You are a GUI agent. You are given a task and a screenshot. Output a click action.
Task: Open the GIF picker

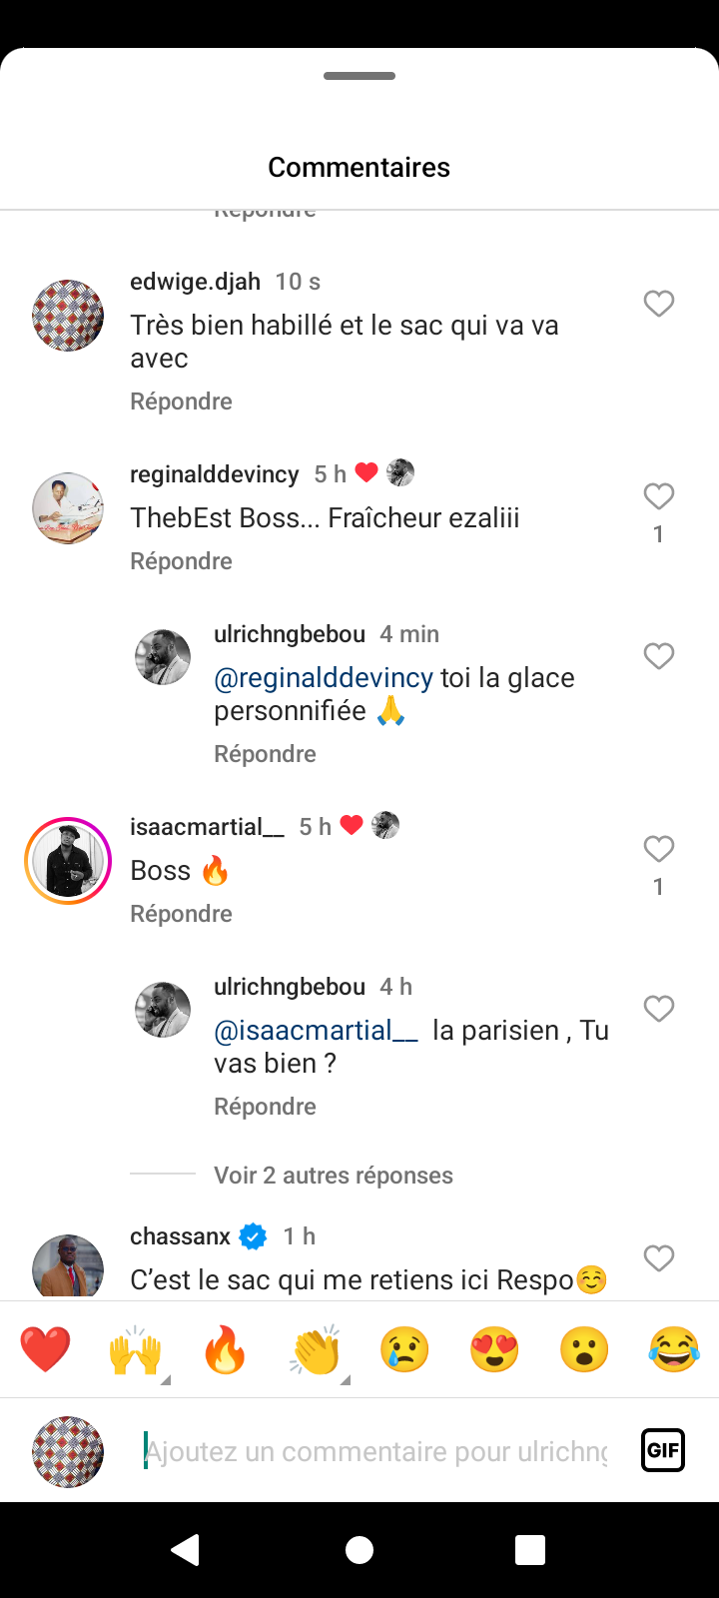(663, 1450)
